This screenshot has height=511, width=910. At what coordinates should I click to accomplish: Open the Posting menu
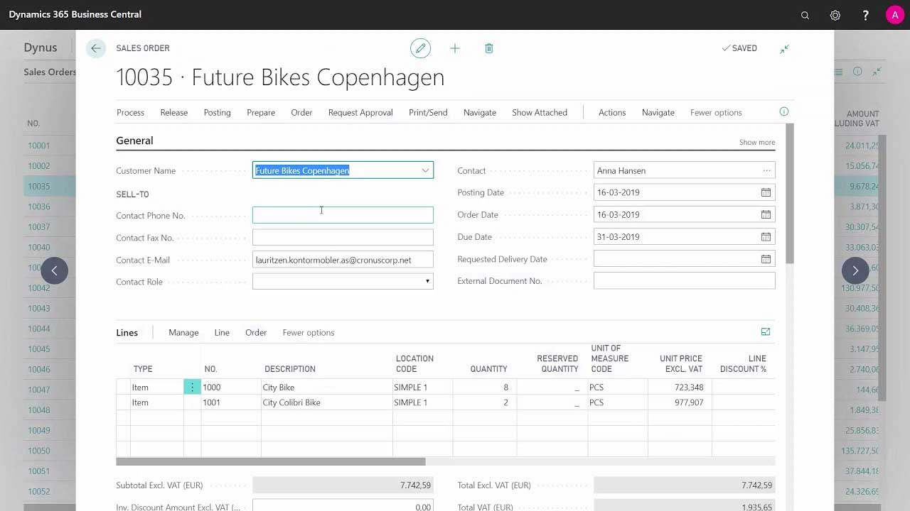[x=217, y=112]
